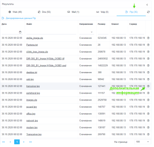This screenshot has width=154, height=147.
Task: Open the DIR-300_B1_Image psd file link
Action: (x=46, y=65)
